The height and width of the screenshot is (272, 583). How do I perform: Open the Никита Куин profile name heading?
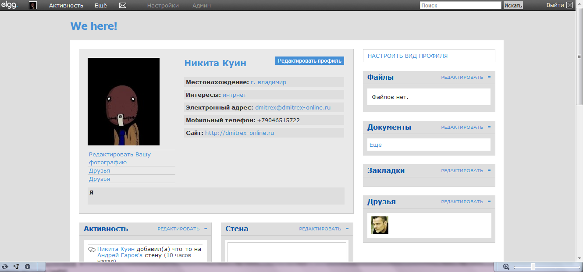click(215, 63)
